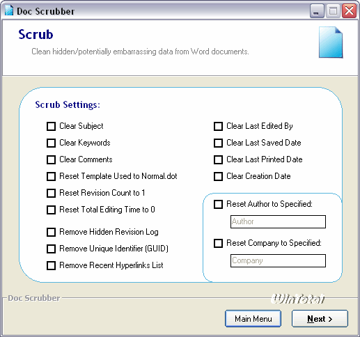Image resolution: width=360 pixels, height=337 pixels.
Task: Enable Reset Author to Specified
Action: pyautogui.click(x=218, y=205)
